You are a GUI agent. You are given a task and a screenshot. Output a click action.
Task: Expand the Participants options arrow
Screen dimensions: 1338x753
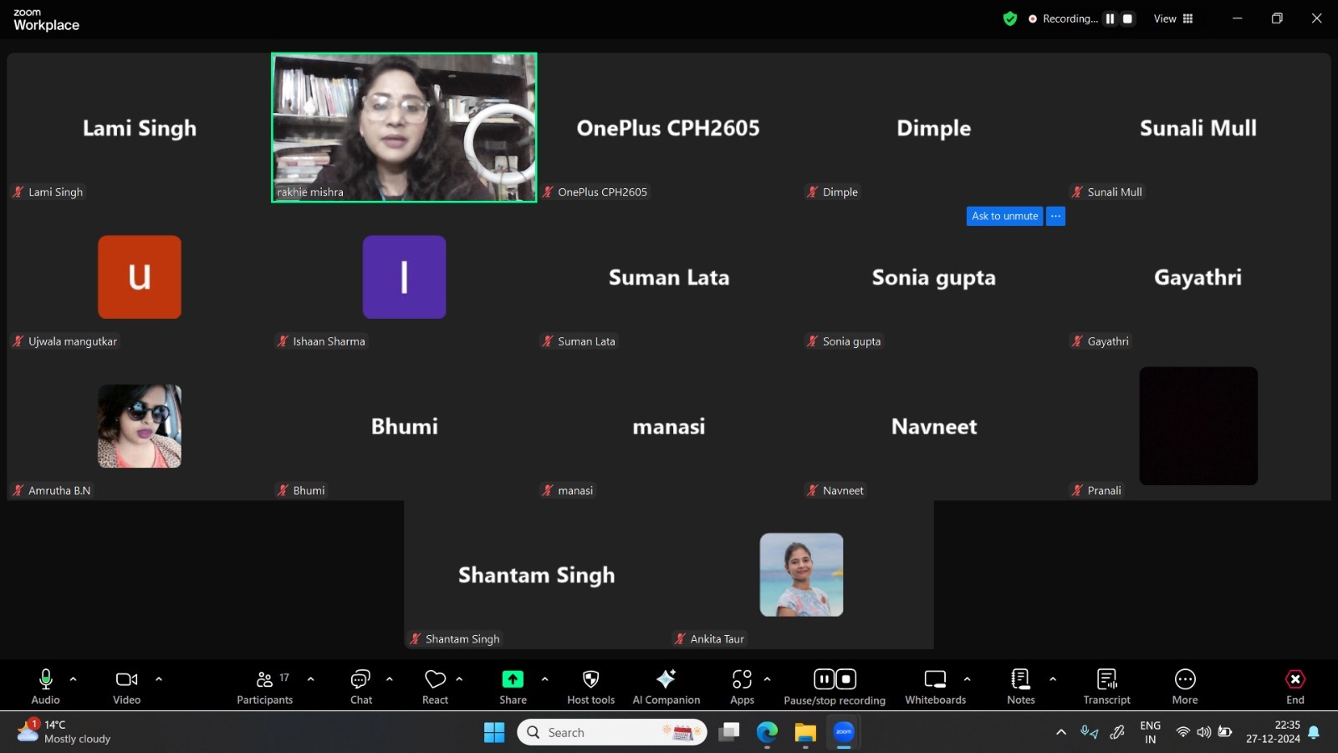[311, 679]
